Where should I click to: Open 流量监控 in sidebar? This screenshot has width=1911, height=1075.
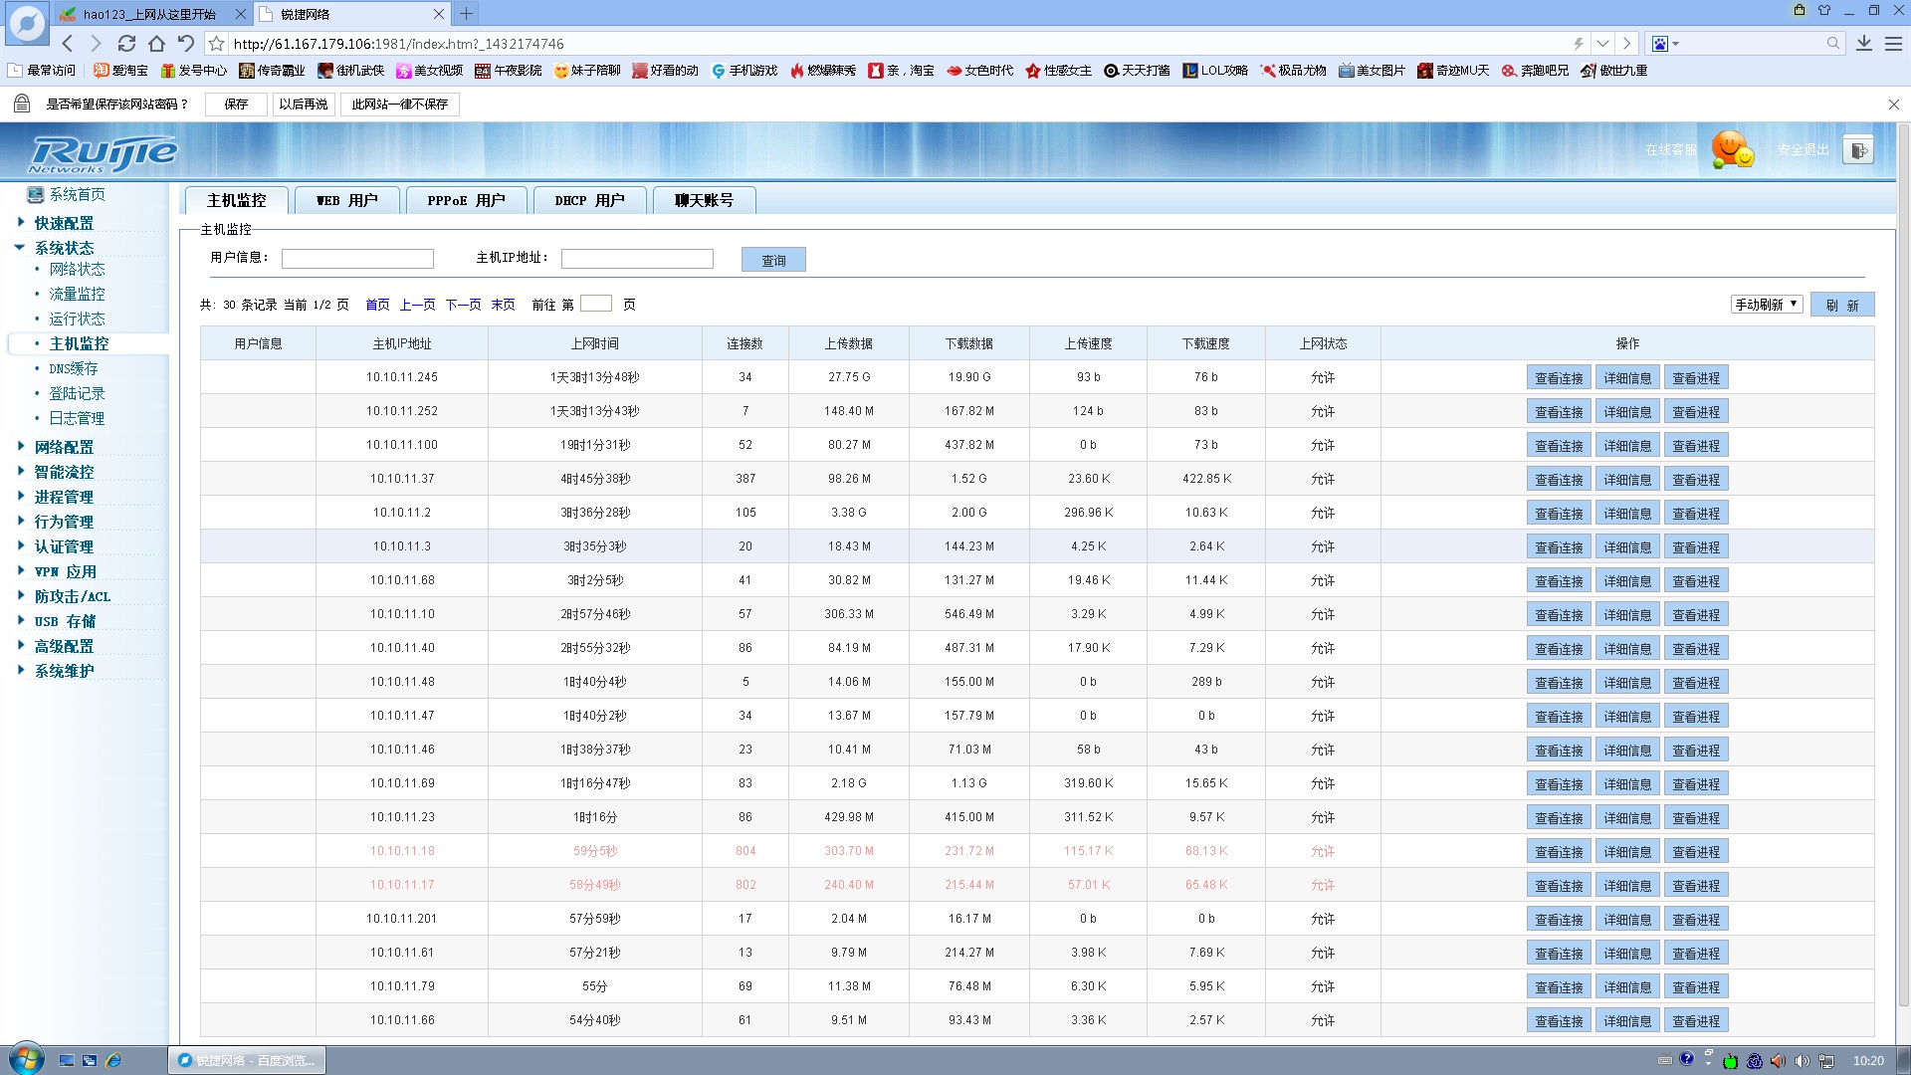(77, 294)
